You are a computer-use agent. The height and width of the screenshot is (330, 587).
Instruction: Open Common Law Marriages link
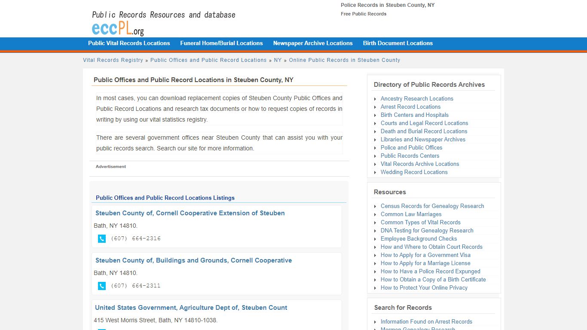411,214
